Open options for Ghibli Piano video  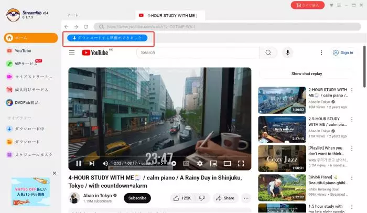tap(352, 177)
